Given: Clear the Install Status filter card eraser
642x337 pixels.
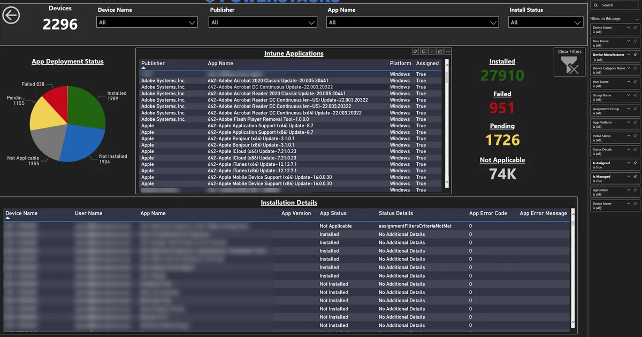Looking at the screenshot, I should click(x=635, y=136).
